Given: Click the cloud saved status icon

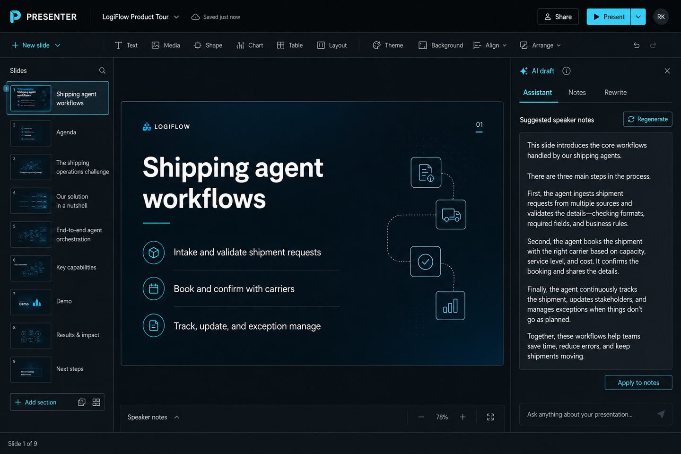Looking at the screenshot, I should (195, 17).
